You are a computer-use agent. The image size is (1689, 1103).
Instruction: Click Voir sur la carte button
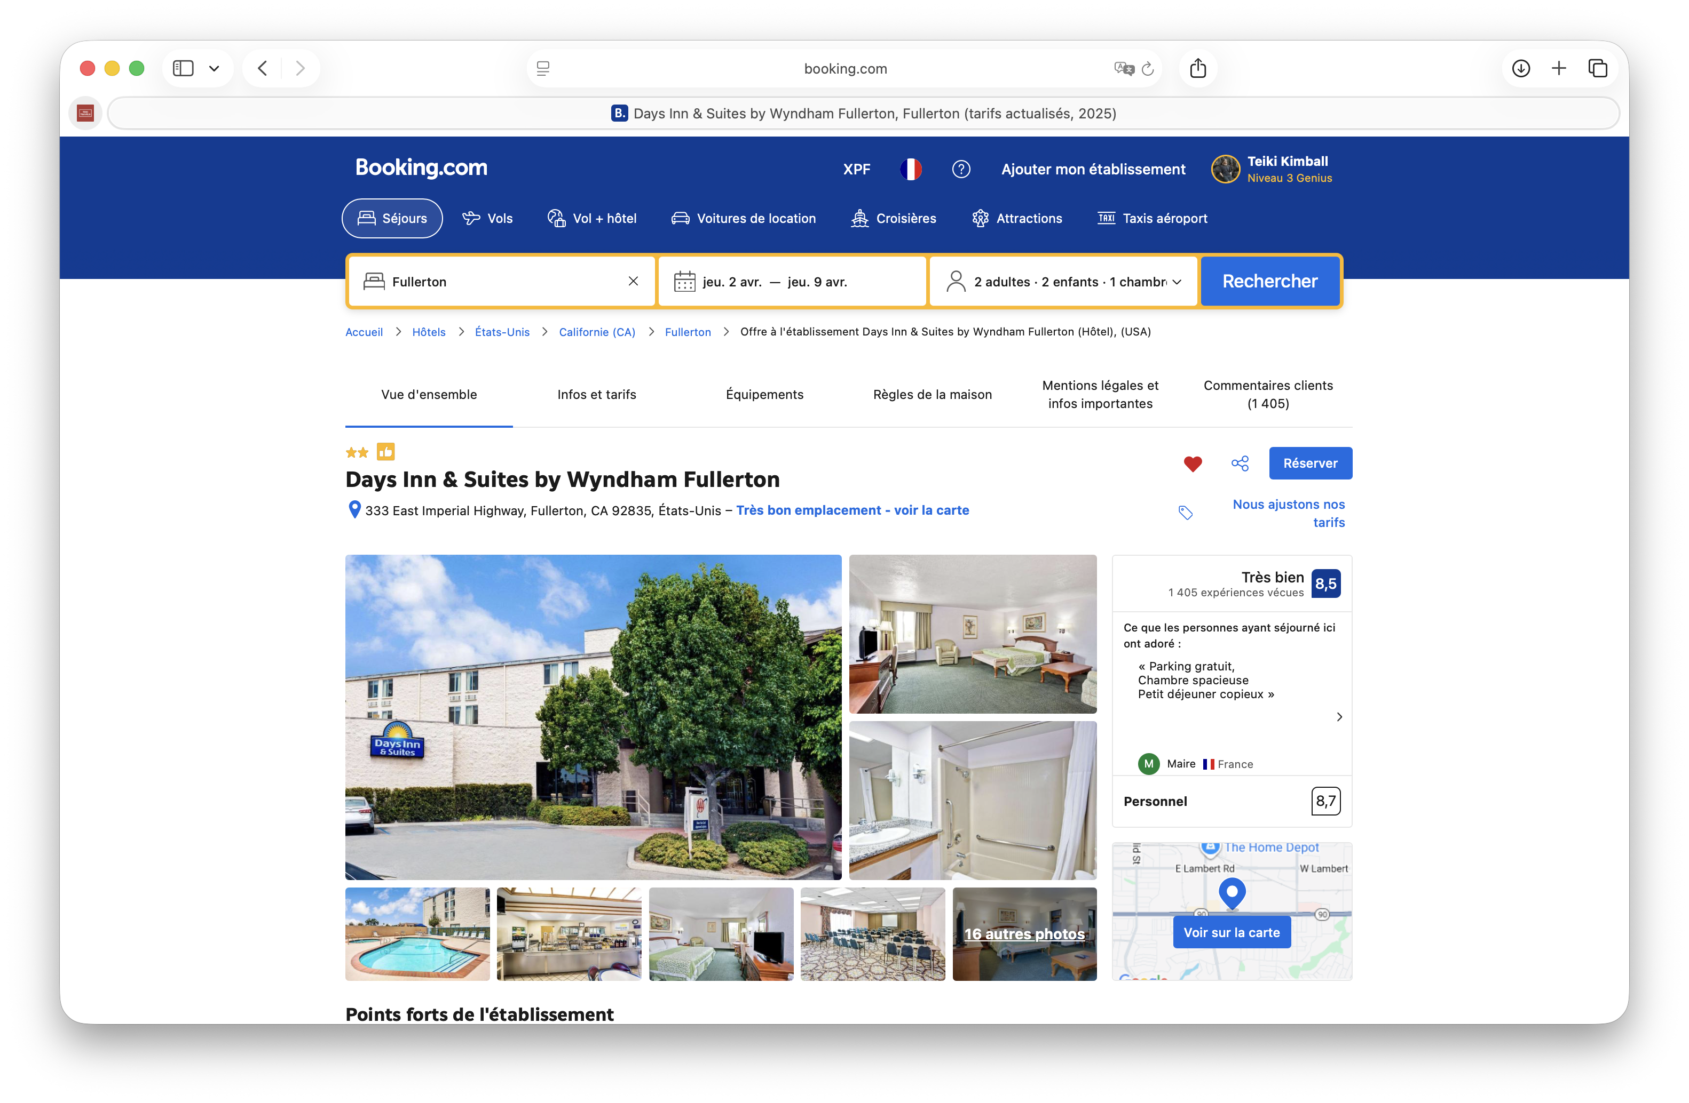[x=1232, y=932]
